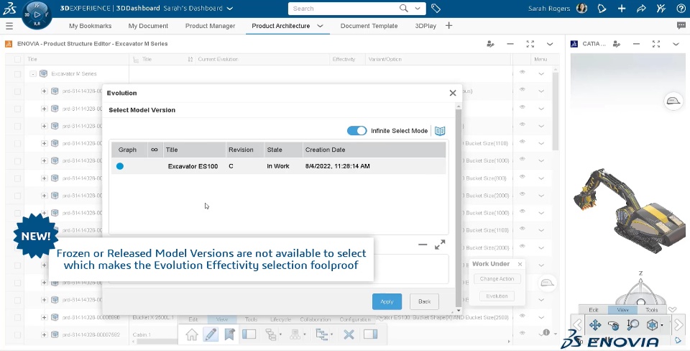Expand the Cabin.1 row tree node

(x=44, y=334)
